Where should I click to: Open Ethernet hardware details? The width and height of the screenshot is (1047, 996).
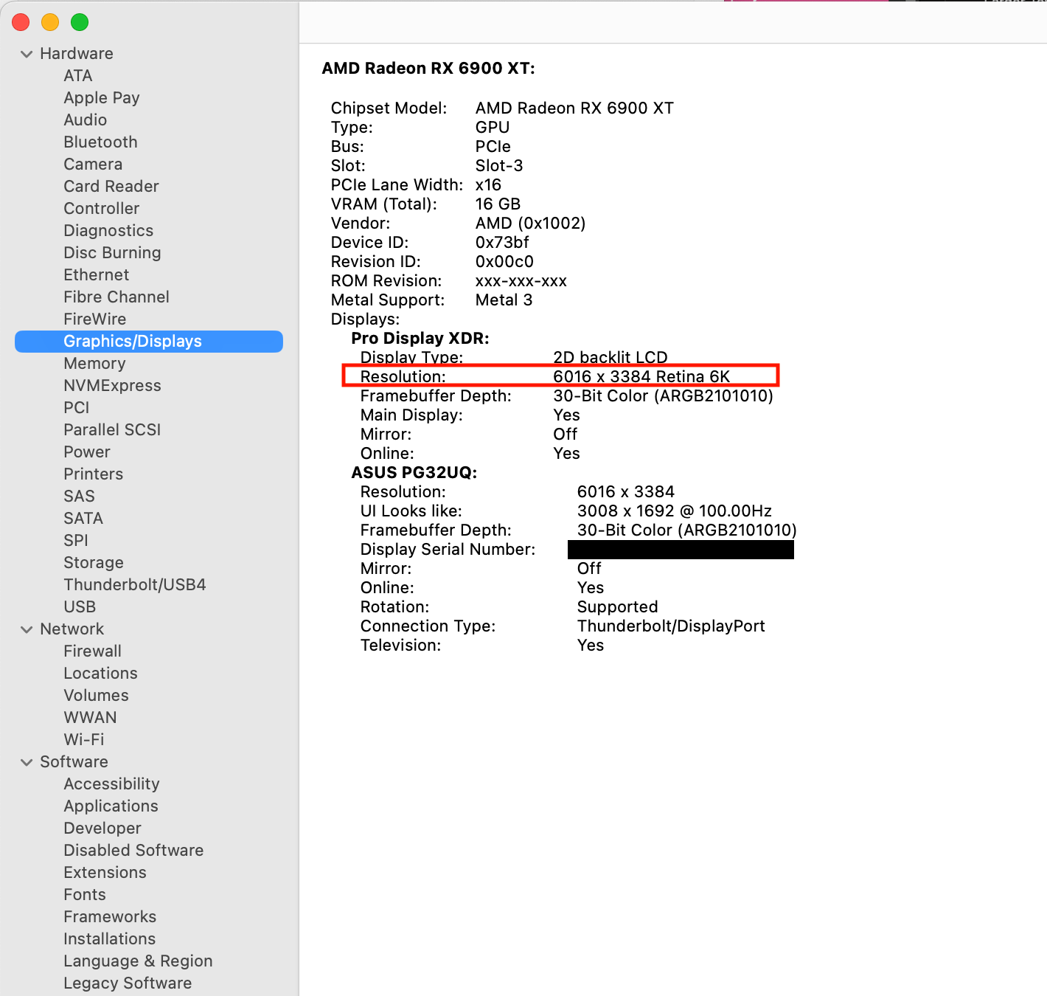click(x=96, y=275)
